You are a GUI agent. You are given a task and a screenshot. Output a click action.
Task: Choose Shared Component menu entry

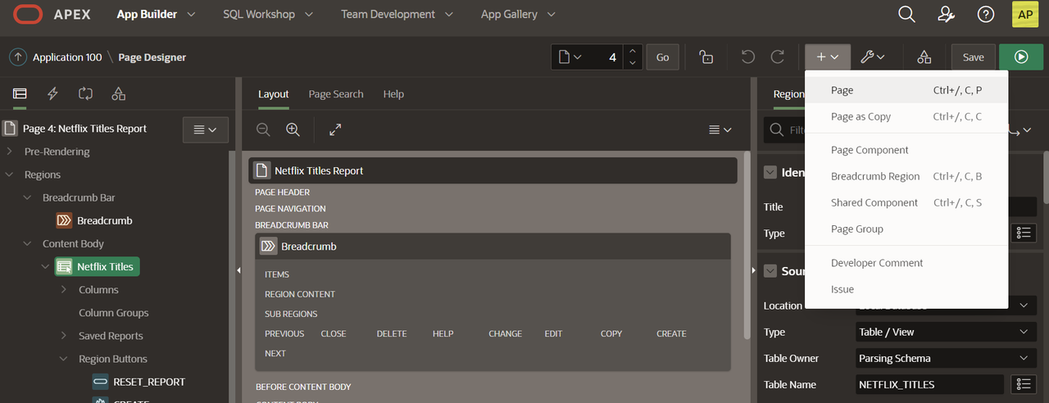point(906,202)
